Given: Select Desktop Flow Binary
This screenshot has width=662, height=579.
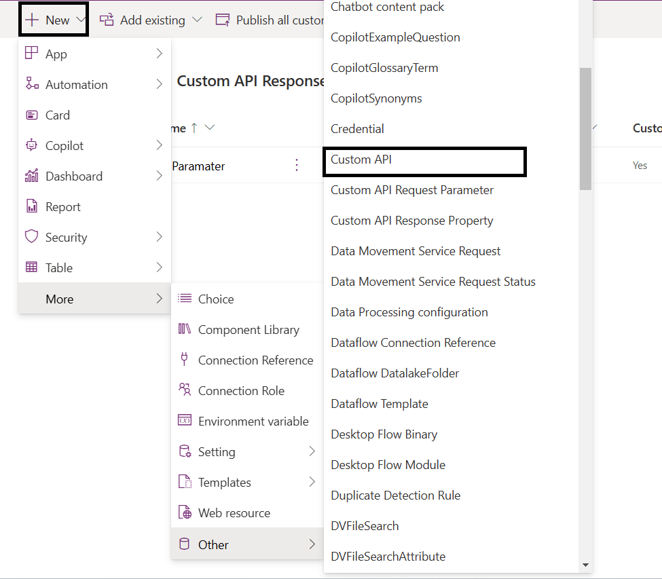Looking at the screenshot, I should (384, 434).
